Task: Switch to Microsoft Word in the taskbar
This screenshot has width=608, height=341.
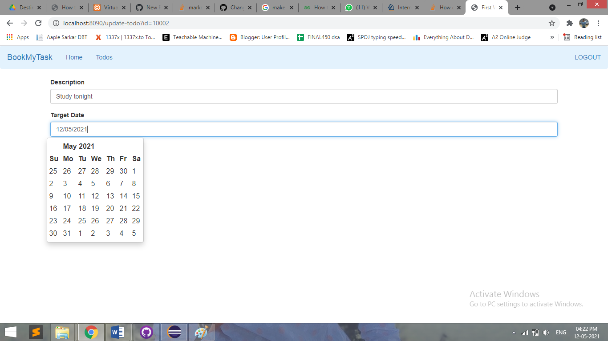Action: [x=118, y=332]
